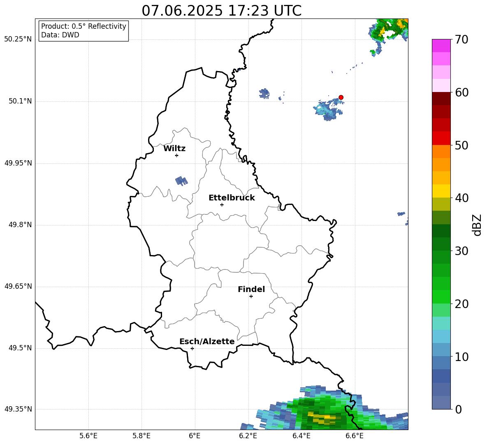Click the 20 tick label on colorbar
This screenshot has height=444, width=487.
click(x=461, y=304)
